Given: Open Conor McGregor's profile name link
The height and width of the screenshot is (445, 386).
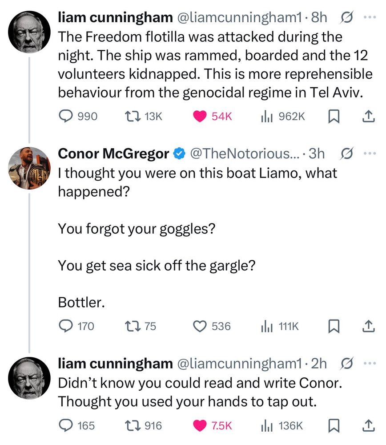Looking at the screenshot, I should 114,154.
